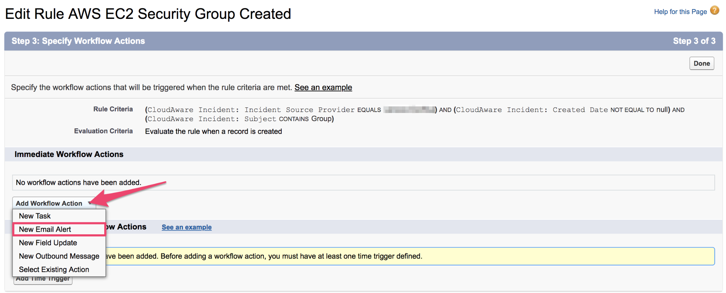Image resolution: width=726 pixels, height=293 pixels.
Task: Click the Add Time Trigger button
Action: 43,280
